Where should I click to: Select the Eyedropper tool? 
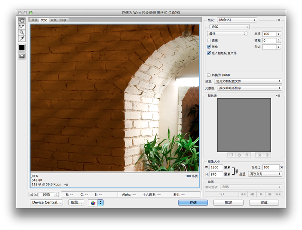point(22,39)
